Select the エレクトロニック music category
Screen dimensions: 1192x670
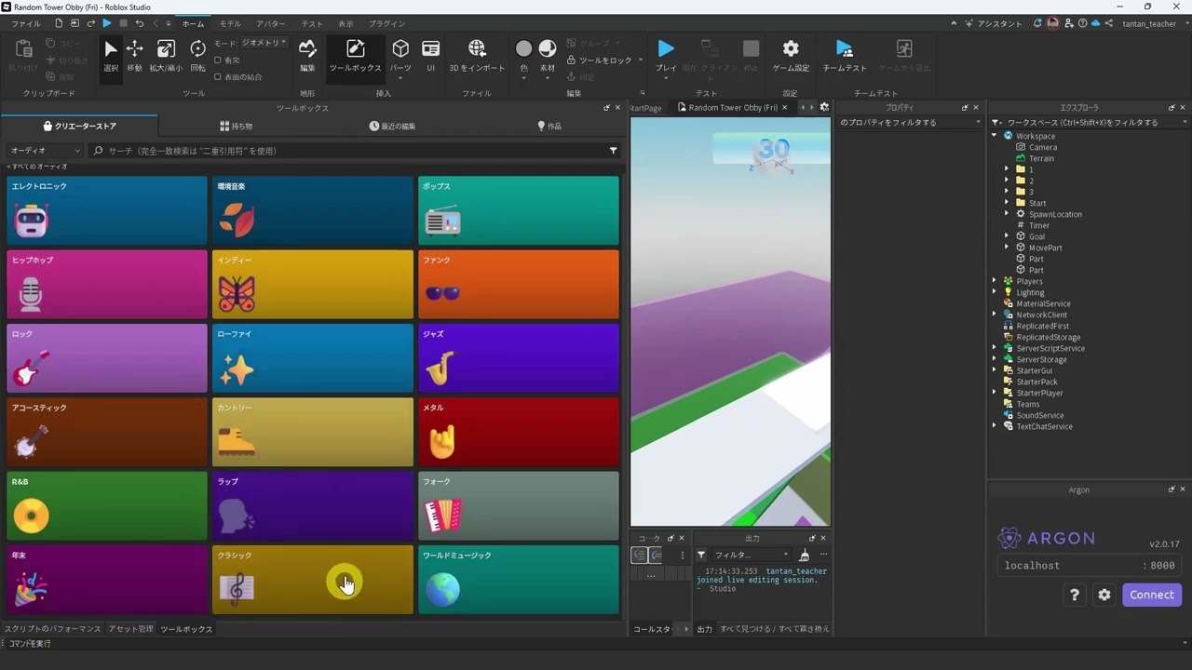pos(107,210)
